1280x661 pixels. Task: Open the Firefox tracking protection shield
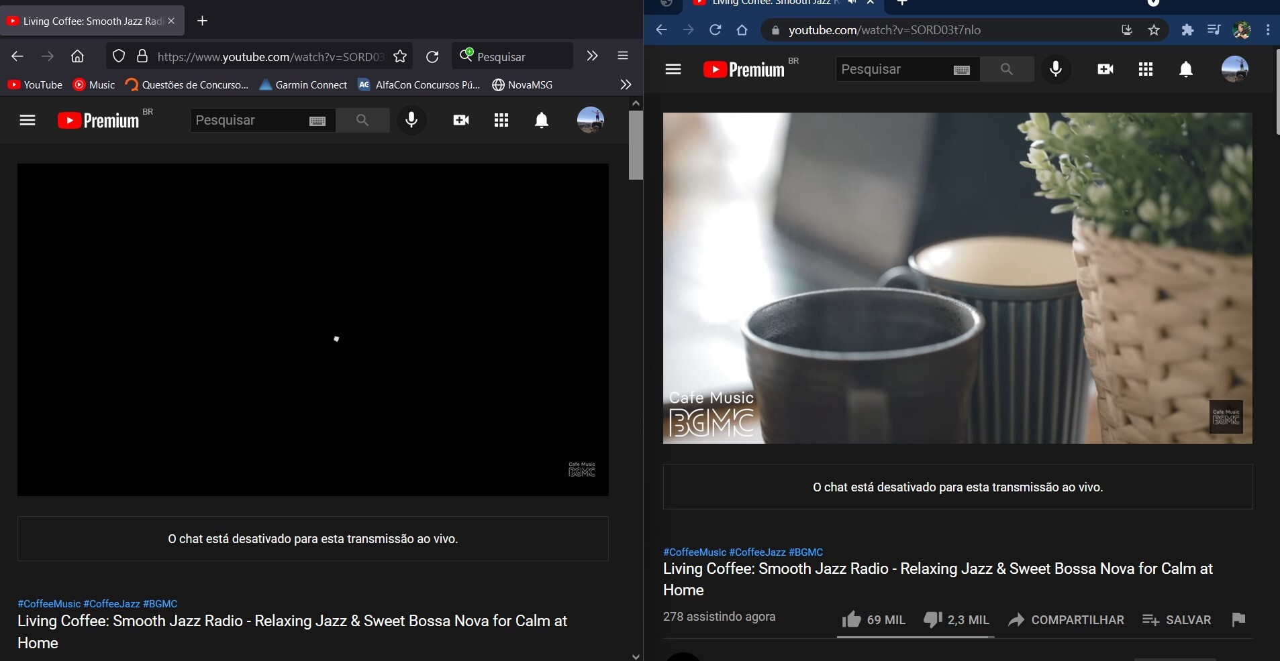tap(119, 56)
